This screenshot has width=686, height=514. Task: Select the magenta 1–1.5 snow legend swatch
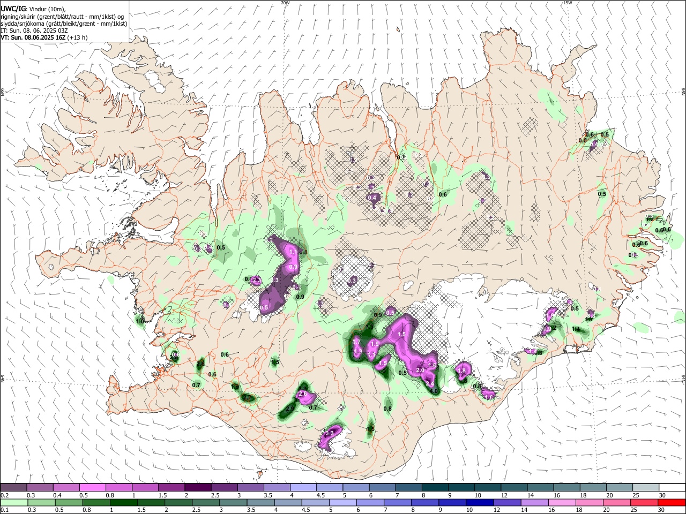coord(145,488)
